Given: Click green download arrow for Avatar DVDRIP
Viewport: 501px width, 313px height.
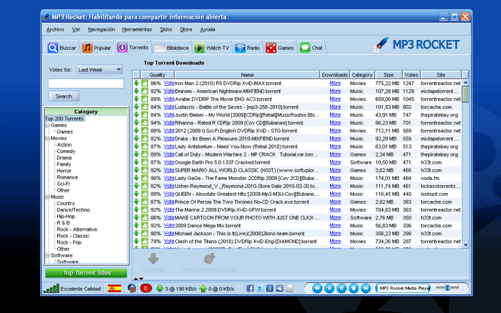Looking at the screenshot, I should point(137,99).
